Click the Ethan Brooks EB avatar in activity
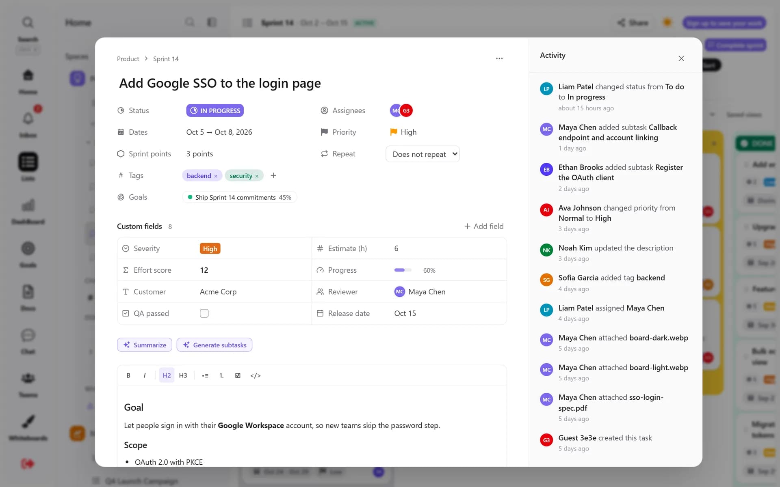The image size is (780, 487). (x=546, y=170)
